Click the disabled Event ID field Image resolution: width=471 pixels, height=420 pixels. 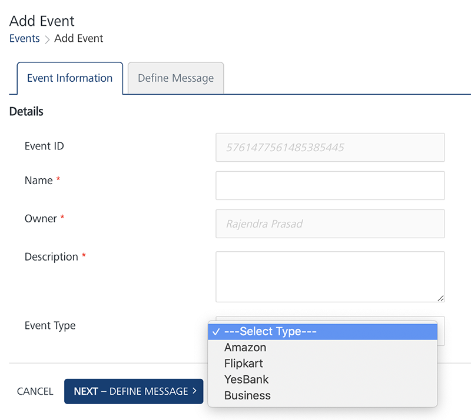[330, 148]
